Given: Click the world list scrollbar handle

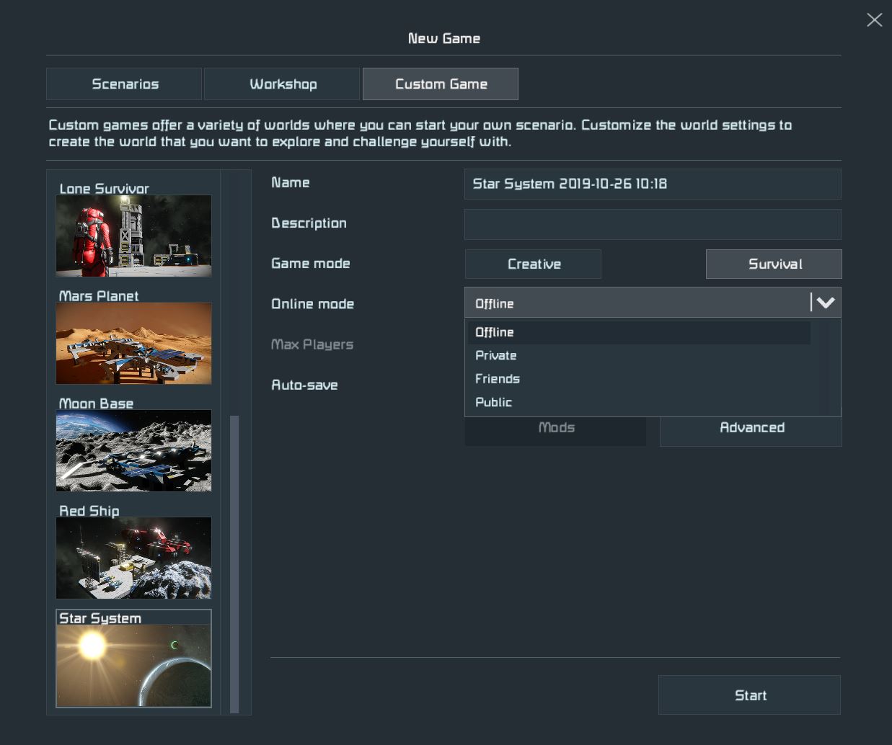Looking at the screenshot, I should (x=234, y=564).
